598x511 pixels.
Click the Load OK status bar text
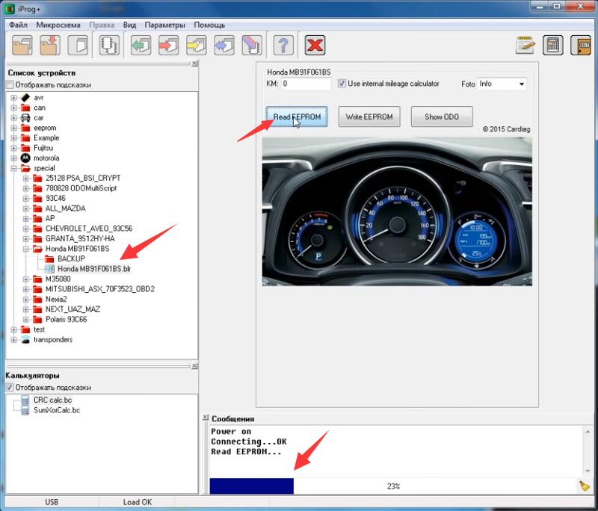138,502
